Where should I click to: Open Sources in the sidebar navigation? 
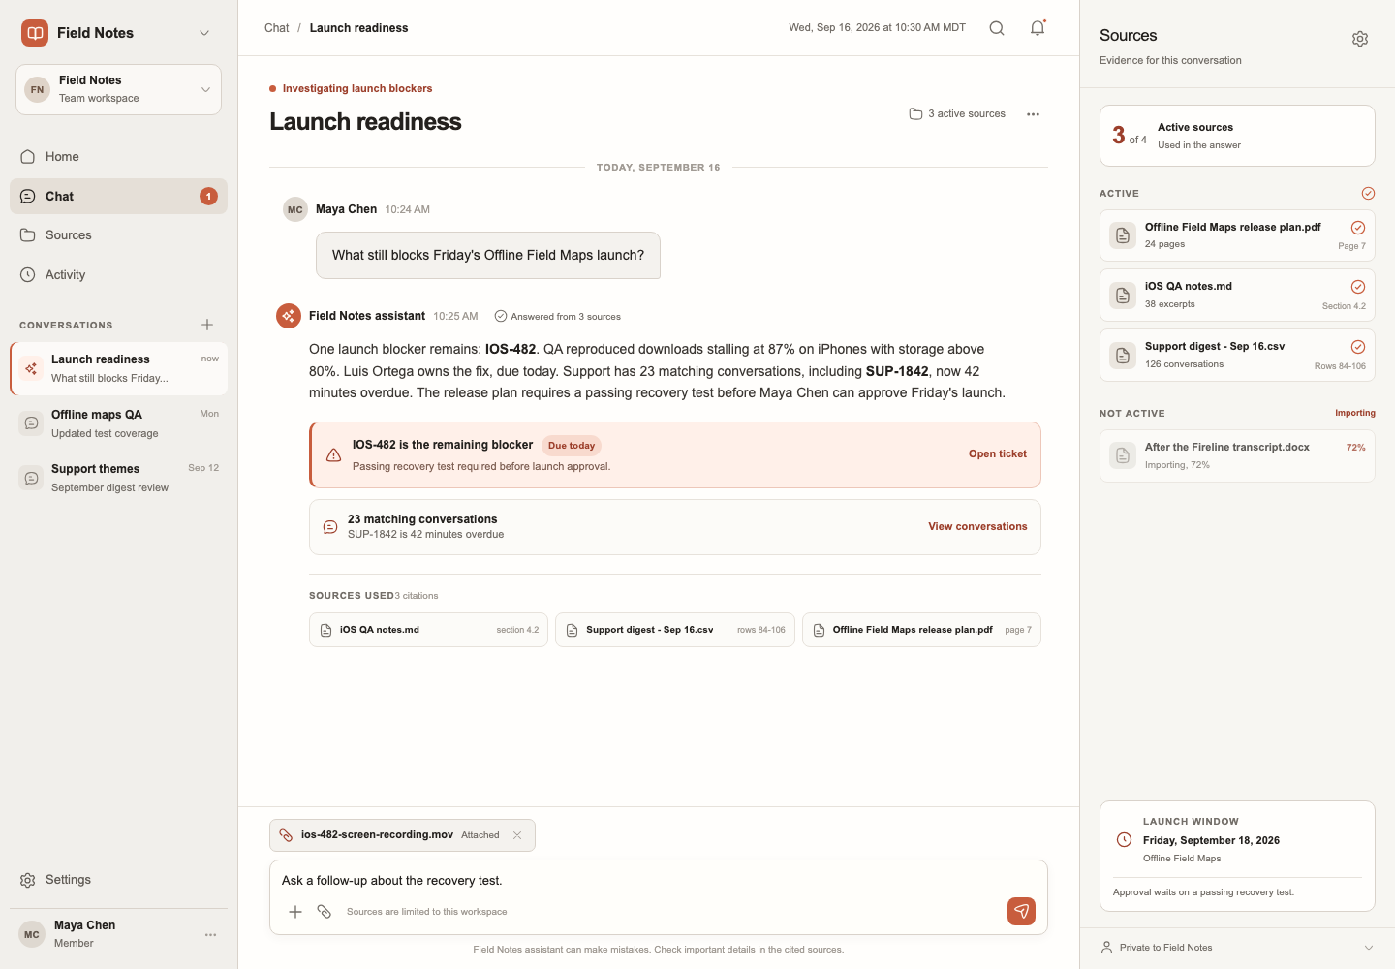[x=118, y=235]
